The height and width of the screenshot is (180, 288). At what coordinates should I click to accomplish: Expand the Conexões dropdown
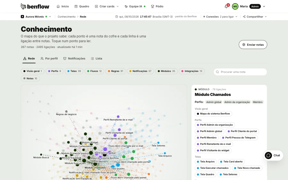[220, 17]
